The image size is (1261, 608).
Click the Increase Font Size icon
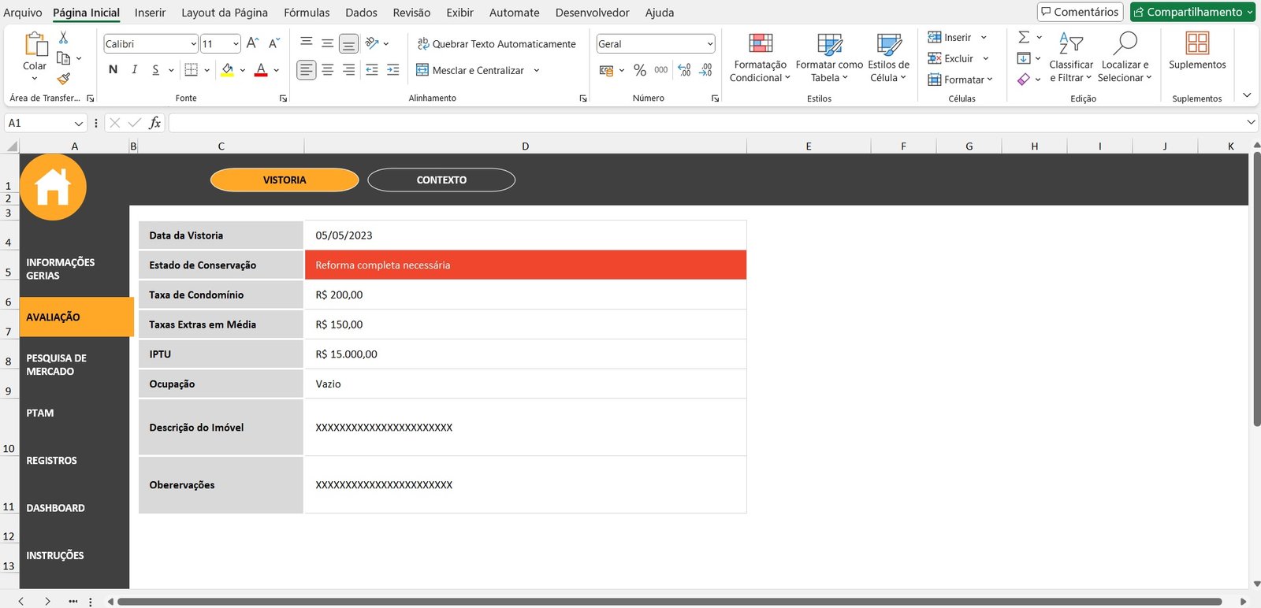pyautogui.click(x=252, y=43)
